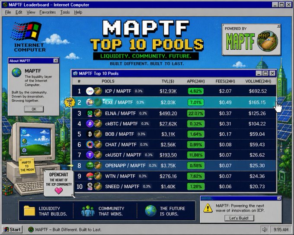
Task: Select the ckBTC / MAPTF pool name
Action: coord(121,124)
